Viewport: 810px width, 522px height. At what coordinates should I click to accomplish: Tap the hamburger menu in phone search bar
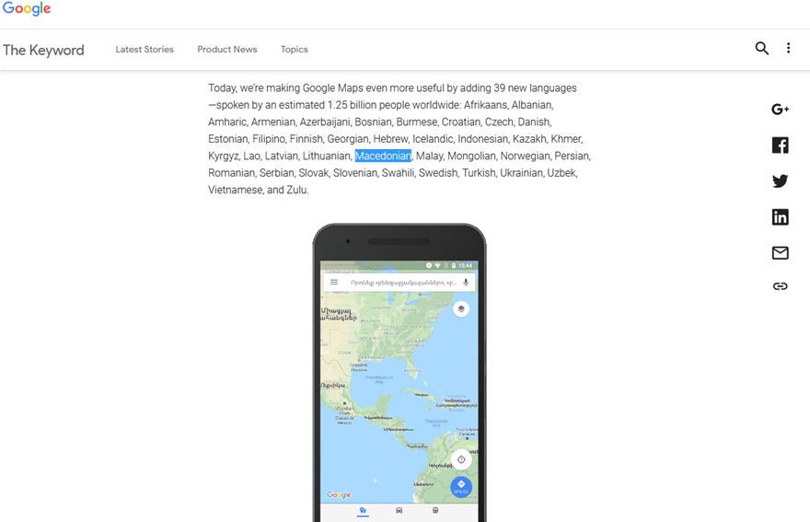click(334, 283)
